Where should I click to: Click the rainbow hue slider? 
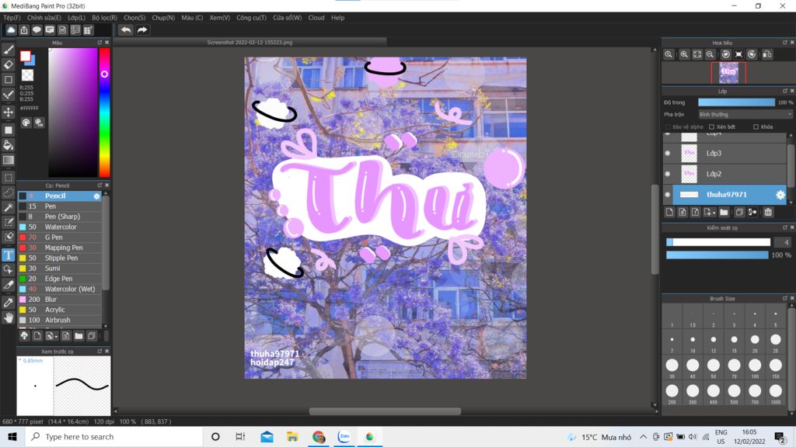click(105, 113)
